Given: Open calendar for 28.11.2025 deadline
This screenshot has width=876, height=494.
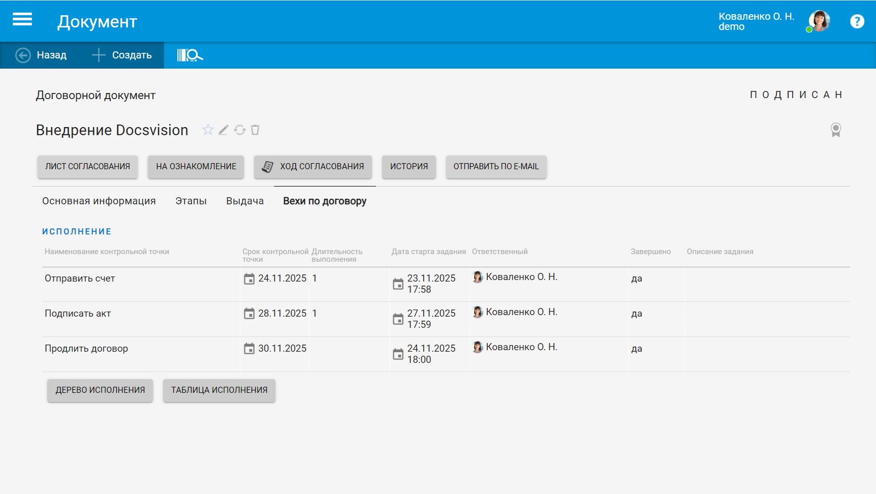Looking at the screenshot, I should (x=249, y=314).
